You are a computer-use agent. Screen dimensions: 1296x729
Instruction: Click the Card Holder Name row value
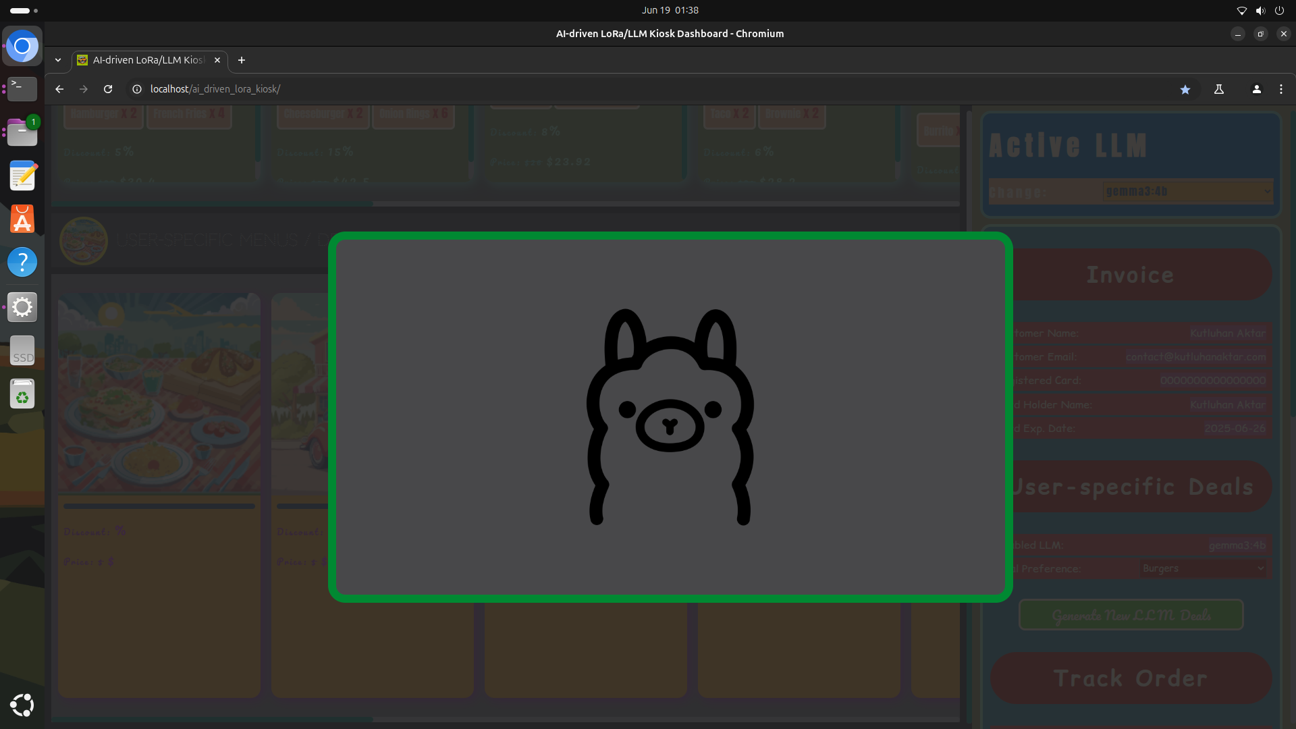pos(1227,404)
